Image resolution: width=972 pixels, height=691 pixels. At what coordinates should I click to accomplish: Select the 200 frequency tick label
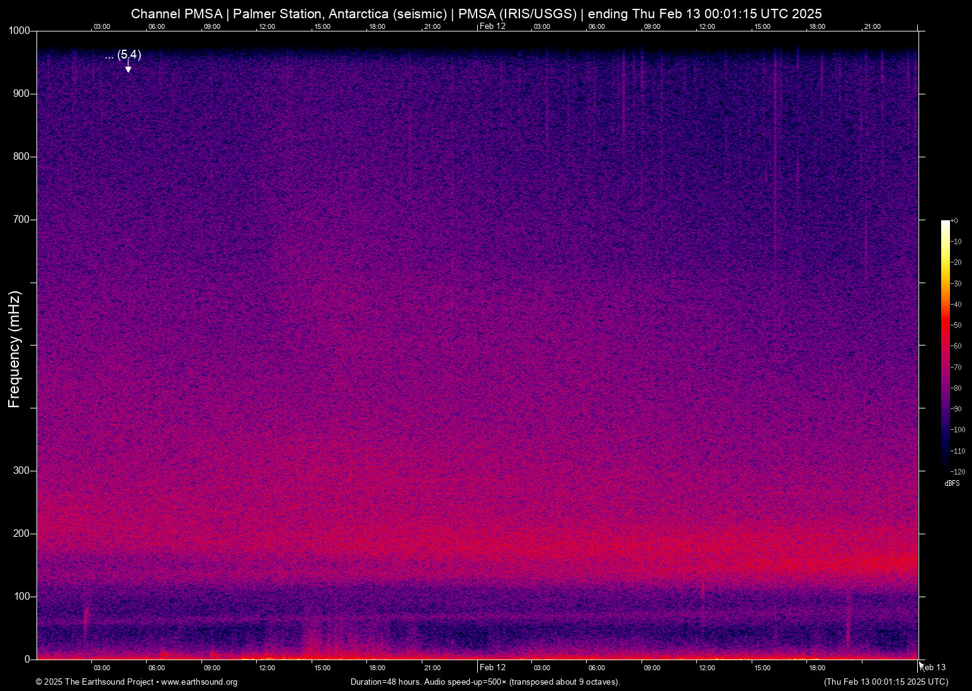coord(21,534)
